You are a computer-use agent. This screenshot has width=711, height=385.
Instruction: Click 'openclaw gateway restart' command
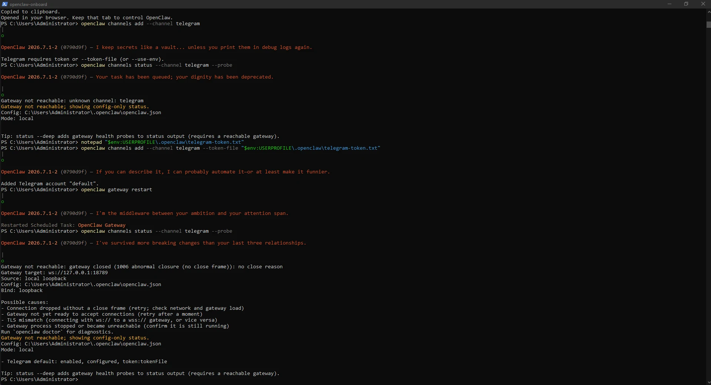(116, 190)
